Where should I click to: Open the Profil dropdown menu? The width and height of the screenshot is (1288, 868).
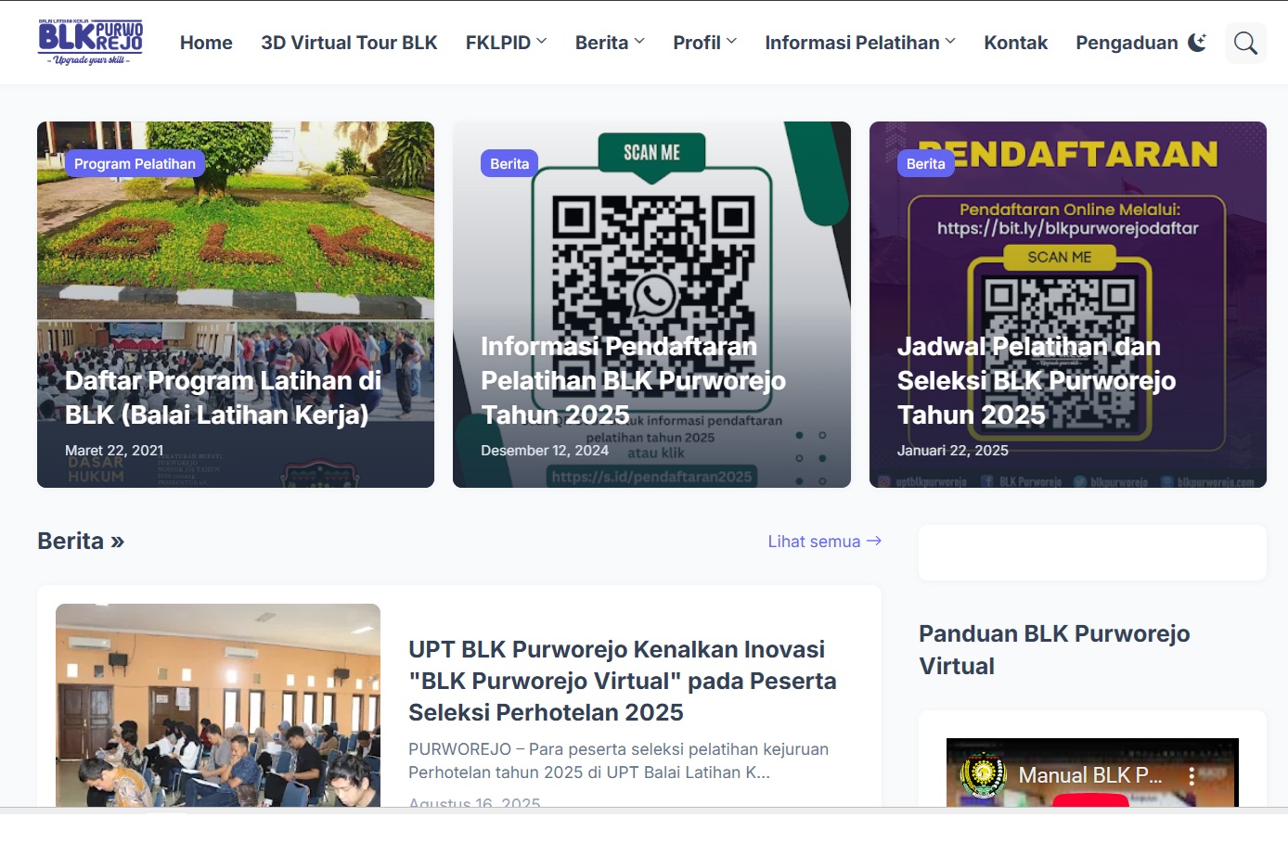point(704,43)
